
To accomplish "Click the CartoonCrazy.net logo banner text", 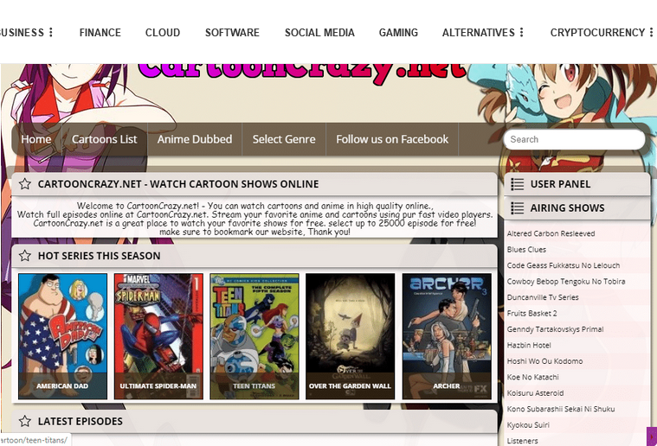I will [302, 72].
